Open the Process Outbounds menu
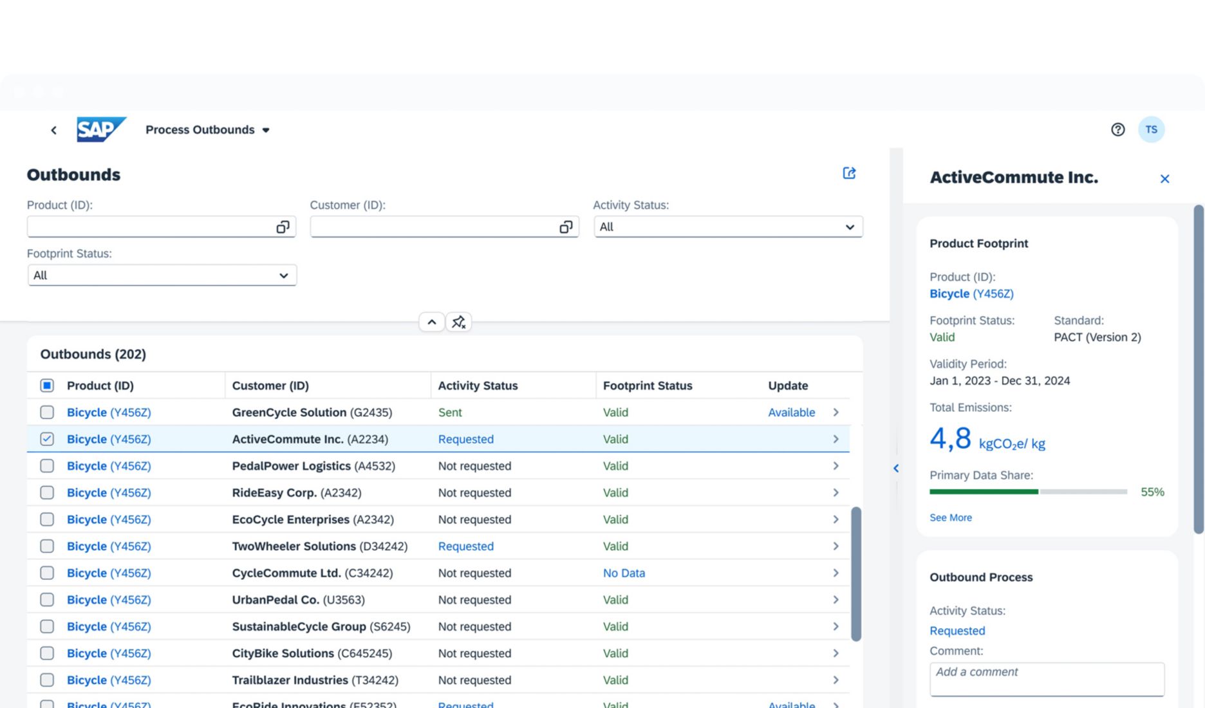Screen dimensions: 1205x708 [207, 130]
